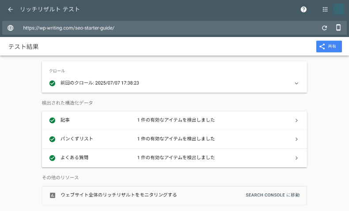
Task: Open the Google apps grid icon
Action: tap(325, 9)
